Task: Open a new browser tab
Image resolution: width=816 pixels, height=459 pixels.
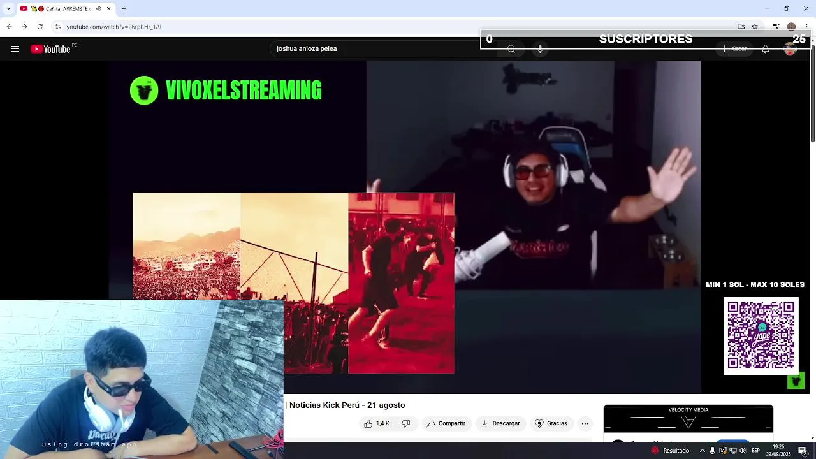Action: [x=124, y=8]
